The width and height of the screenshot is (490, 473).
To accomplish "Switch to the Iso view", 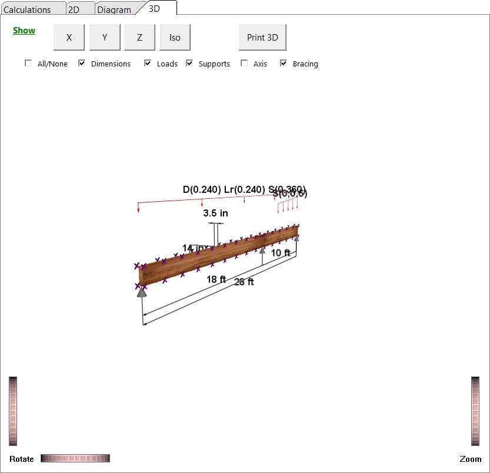I will point(175,37).
